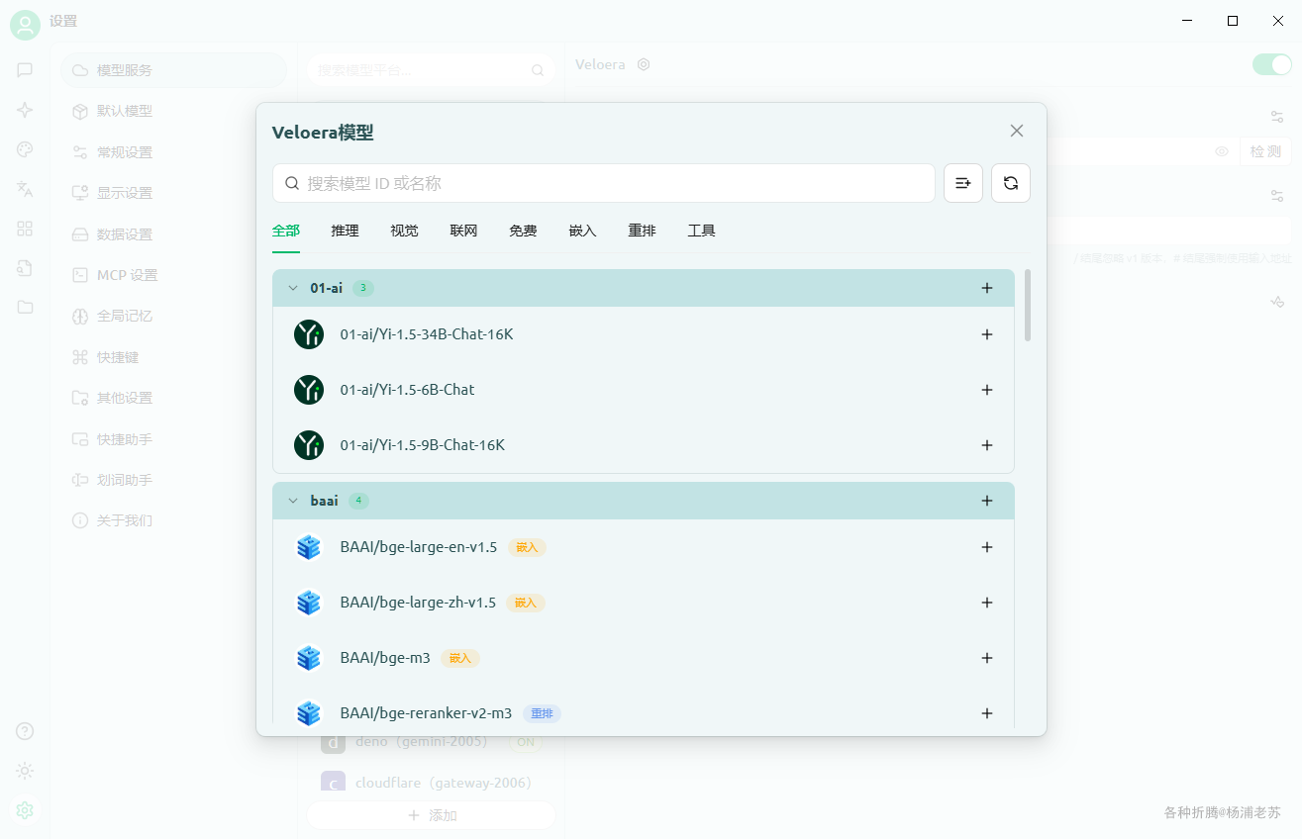
Task: Open the help question-mark icon
Action: coord(25,731)
